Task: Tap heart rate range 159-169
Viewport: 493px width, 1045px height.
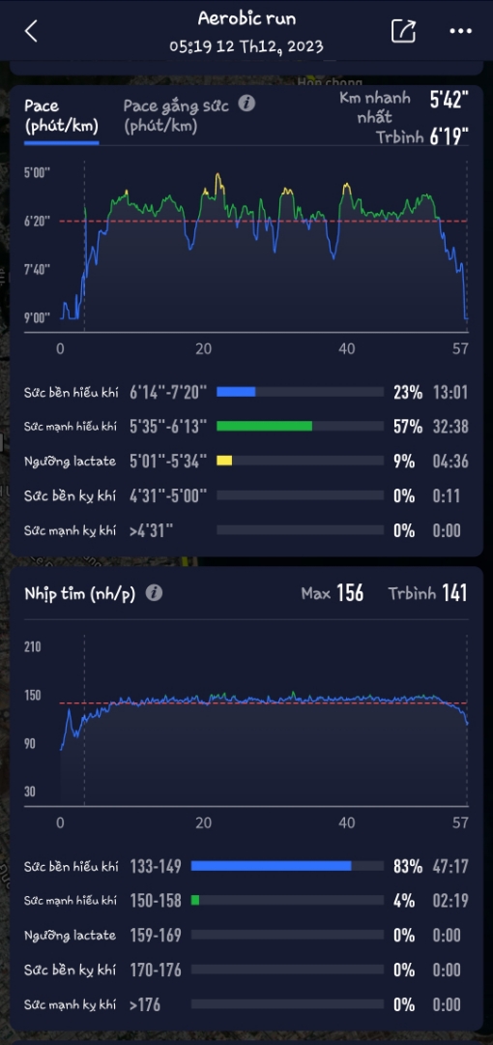Action: 156,935
